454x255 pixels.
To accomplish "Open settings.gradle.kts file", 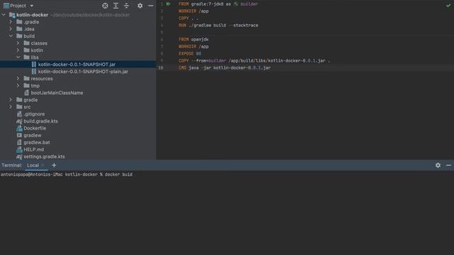I will pos(44,157).
